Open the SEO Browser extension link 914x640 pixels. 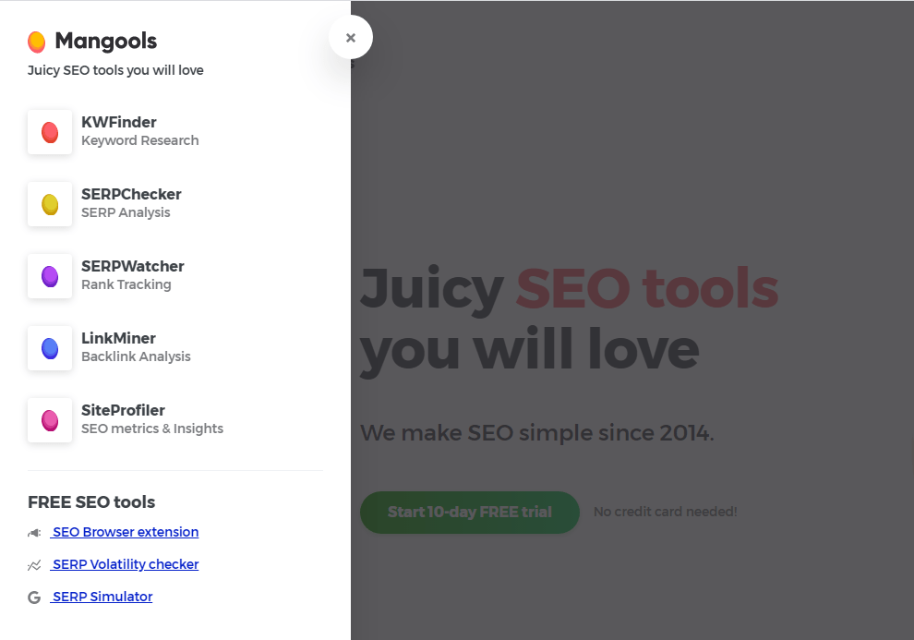125,532
